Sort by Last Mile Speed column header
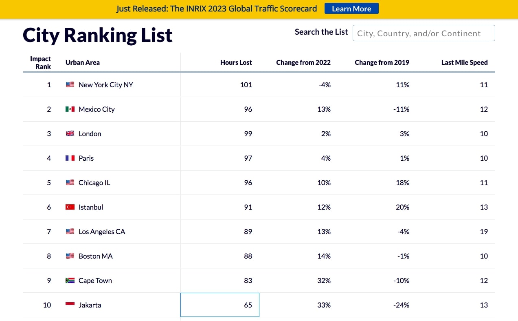Screen dimensions: 518x321 click(x=464, y=62)
